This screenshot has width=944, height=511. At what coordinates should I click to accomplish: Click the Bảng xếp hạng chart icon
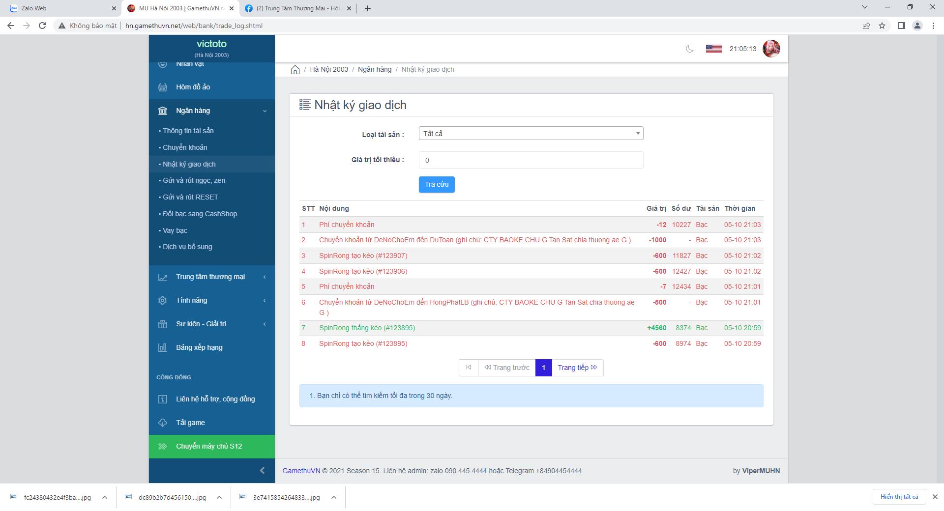coord(163,347)
